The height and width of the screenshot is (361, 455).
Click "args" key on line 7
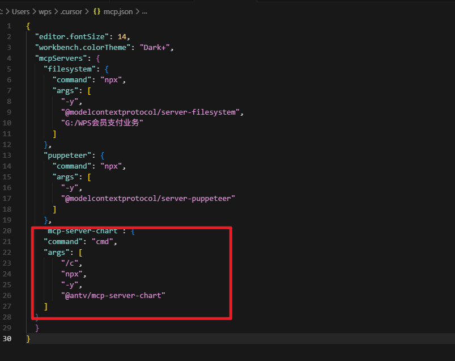tap(65, 91)
